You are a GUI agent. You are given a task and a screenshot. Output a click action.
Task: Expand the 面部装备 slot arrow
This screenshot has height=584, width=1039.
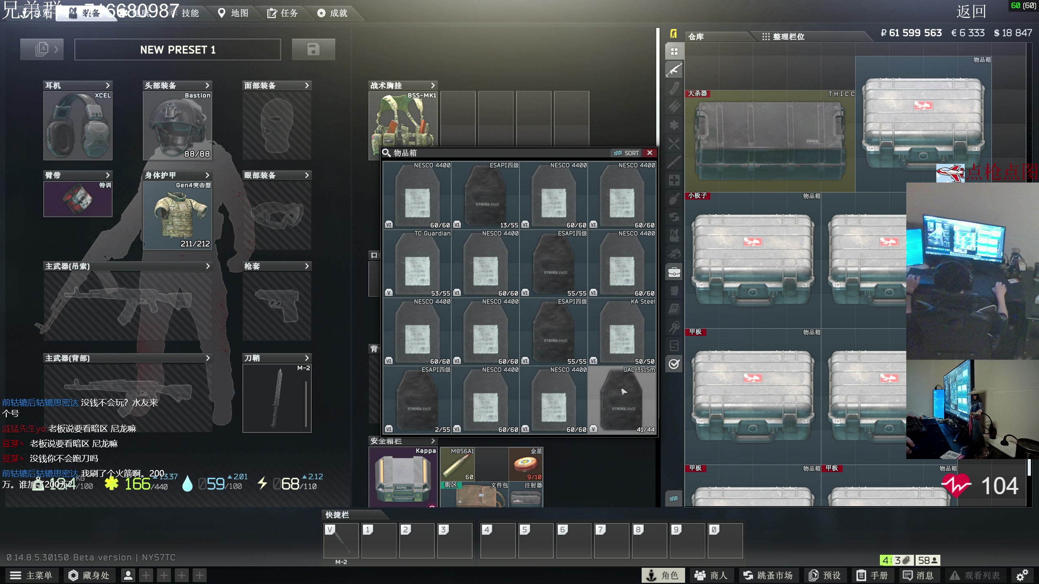[307, 86]
